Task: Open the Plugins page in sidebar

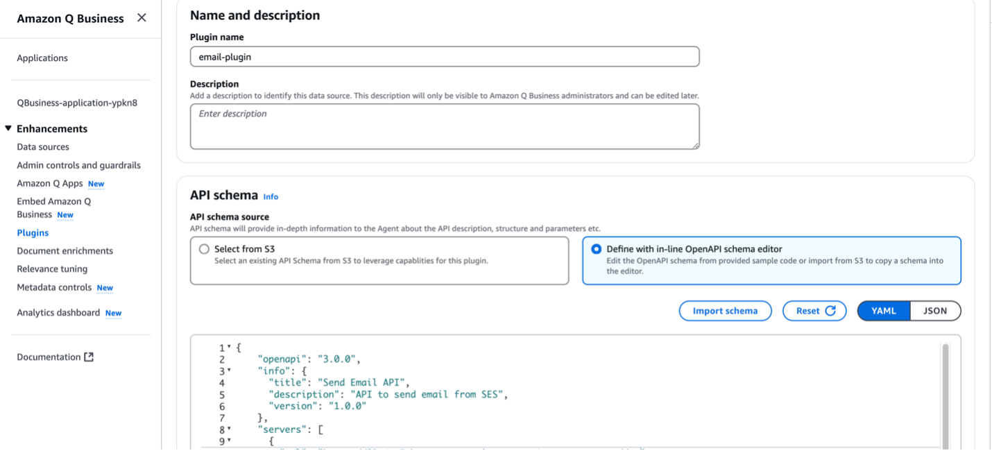Action: [x=33, y=233]
